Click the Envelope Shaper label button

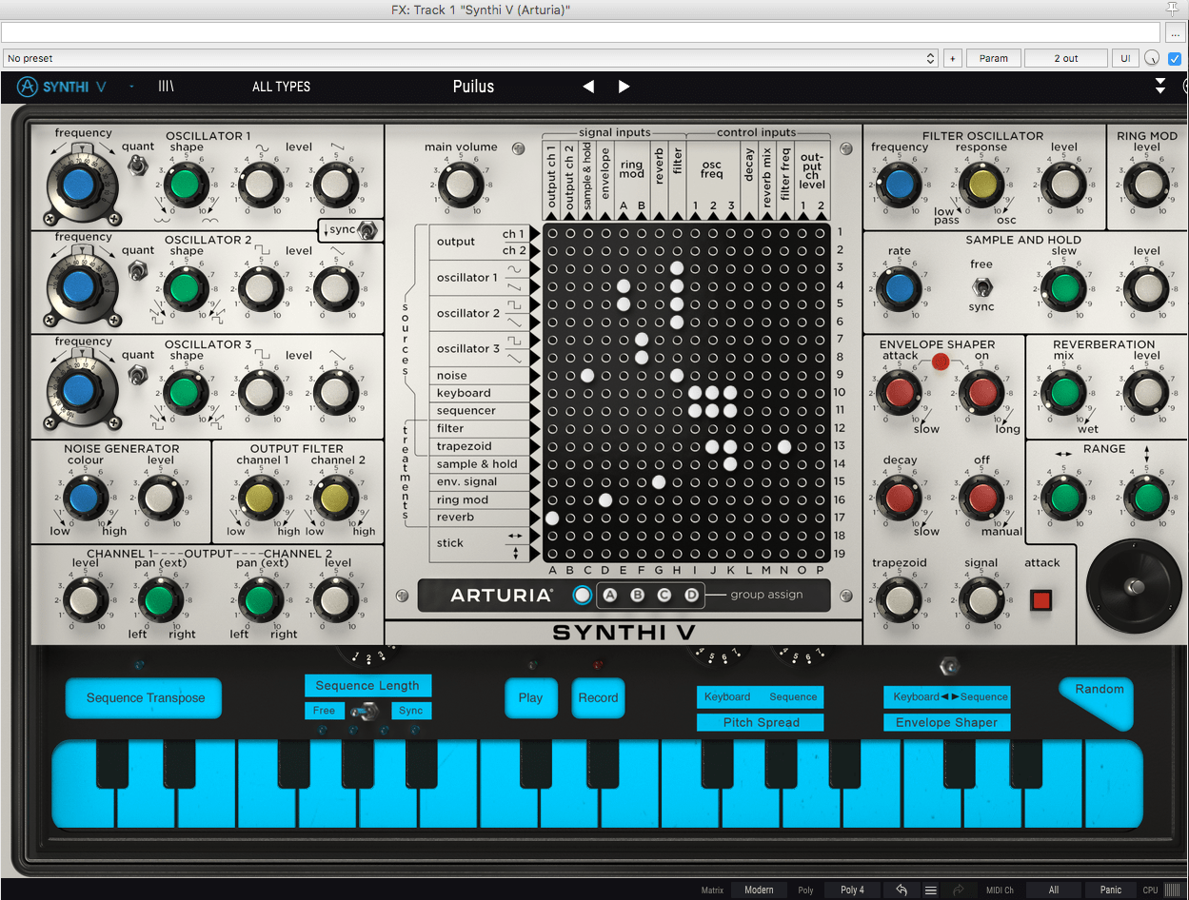click(946, 722)
